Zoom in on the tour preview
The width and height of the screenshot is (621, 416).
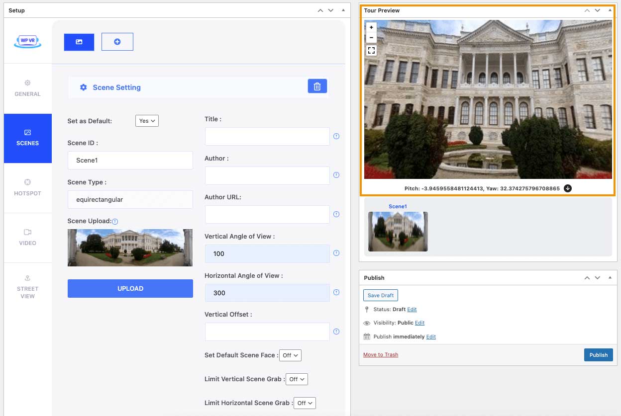[x=371, y=27]
